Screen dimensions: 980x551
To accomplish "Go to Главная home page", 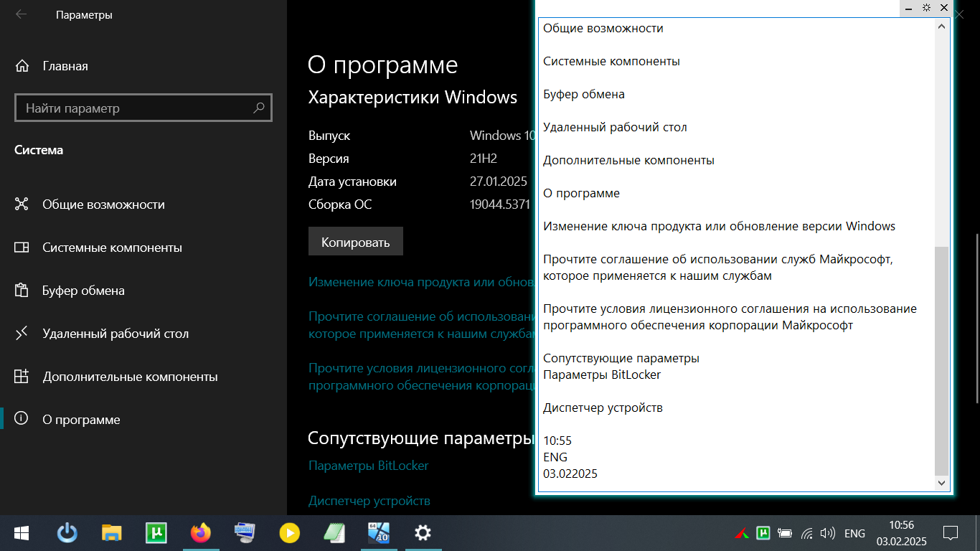I will [65, 66].
